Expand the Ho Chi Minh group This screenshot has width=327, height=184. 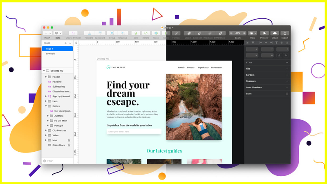pos(48,121)
